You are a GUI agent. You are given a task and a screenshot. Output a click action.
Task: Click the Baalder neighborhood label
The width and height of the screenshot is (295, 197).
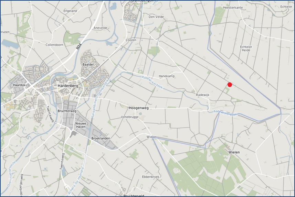click(88, 65)
